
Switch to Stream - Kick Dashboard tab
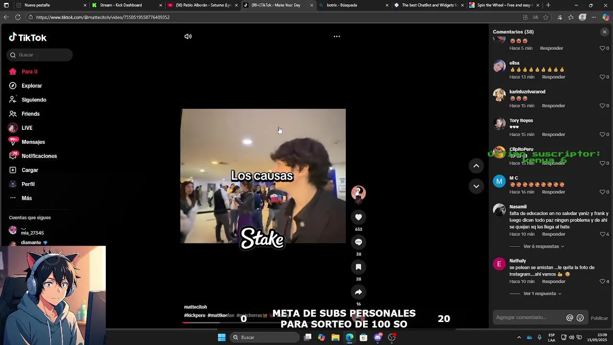[x=127, y=5]
